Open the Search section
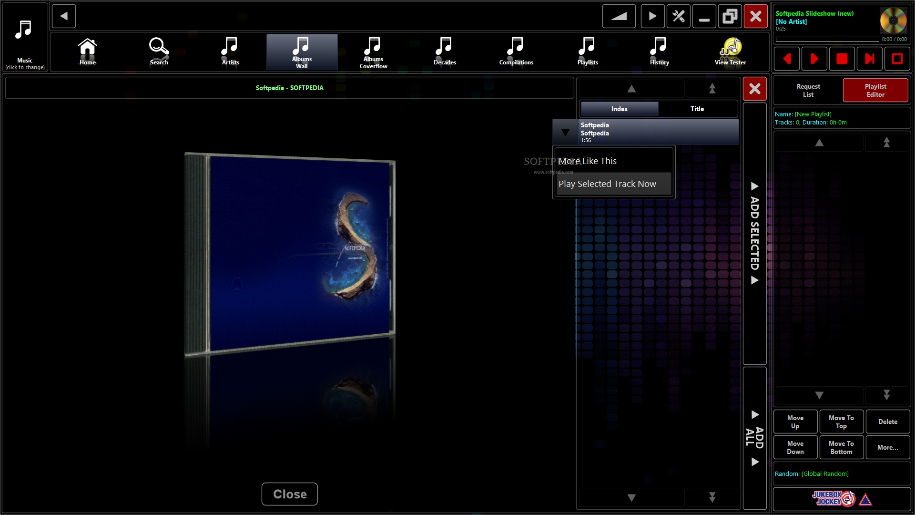The image size is (915, 515). tap(159, 52)
